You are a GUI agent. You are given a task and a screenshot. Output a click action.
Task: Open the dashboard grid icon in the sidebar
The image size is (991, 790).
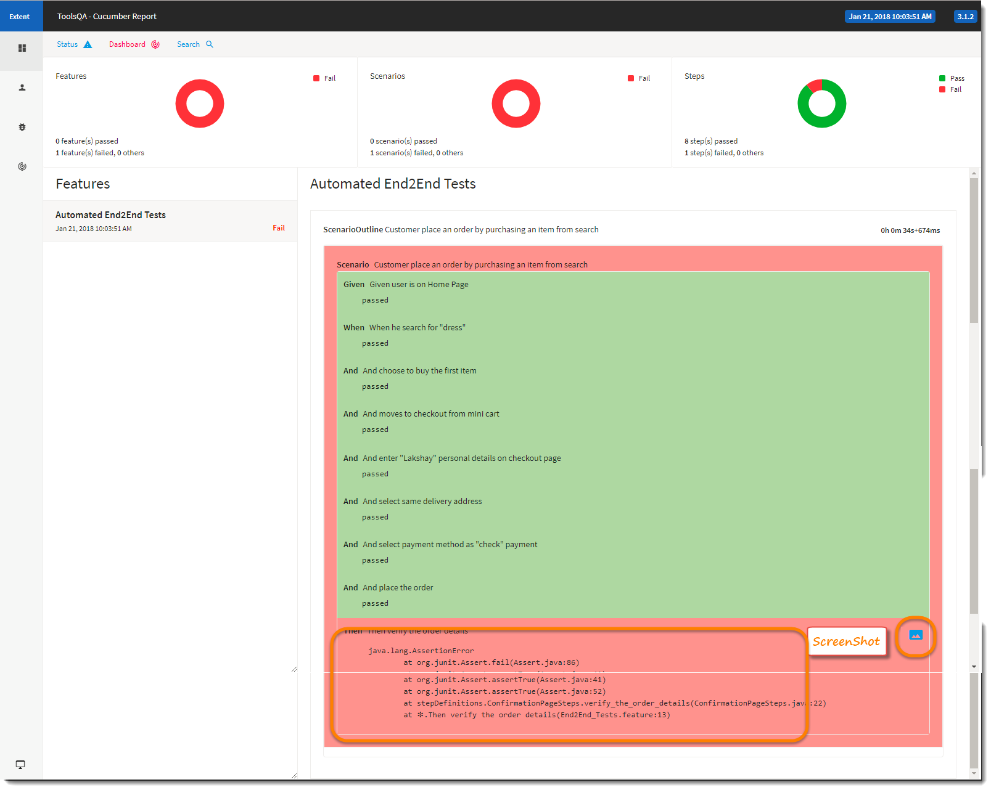click(x=22, y=47)
